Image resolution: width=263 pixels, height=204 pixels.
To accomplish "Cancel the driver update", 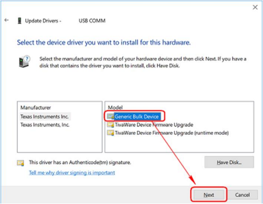I will 242,195.
